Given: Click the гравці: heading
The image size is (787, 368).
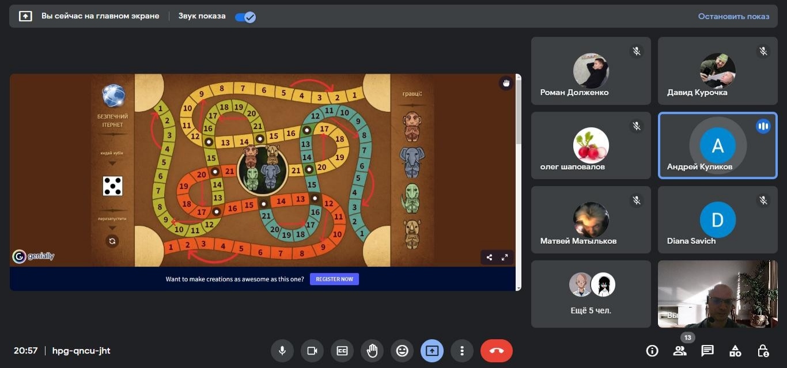Looking at the screenshot, I should pyautogui.click(x=412, y=93).
